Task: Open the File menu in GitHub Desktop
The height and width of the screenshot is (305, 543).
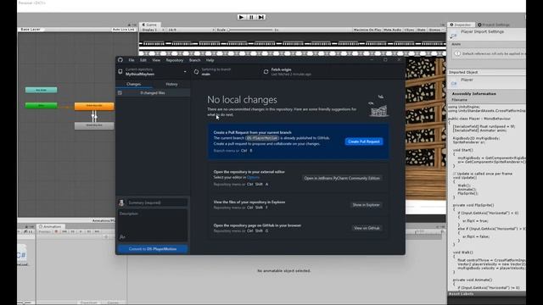Action: [x=132, y=60]
